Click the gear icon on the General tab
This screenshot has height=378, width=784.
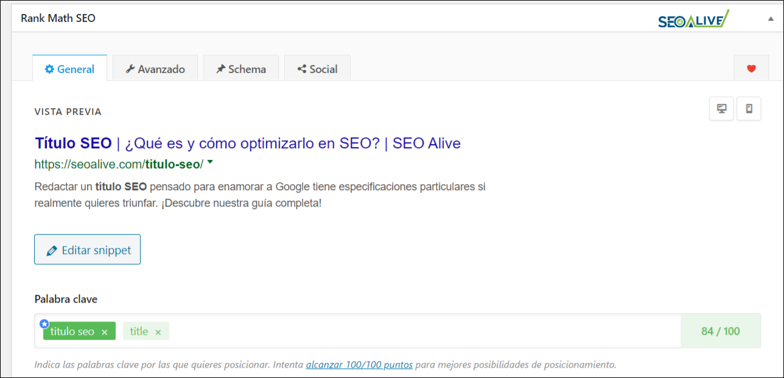50,69
